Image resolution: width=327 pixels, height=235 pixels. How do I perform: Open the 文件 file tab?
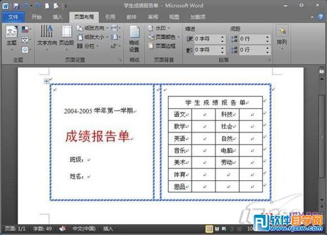point(13,17)
